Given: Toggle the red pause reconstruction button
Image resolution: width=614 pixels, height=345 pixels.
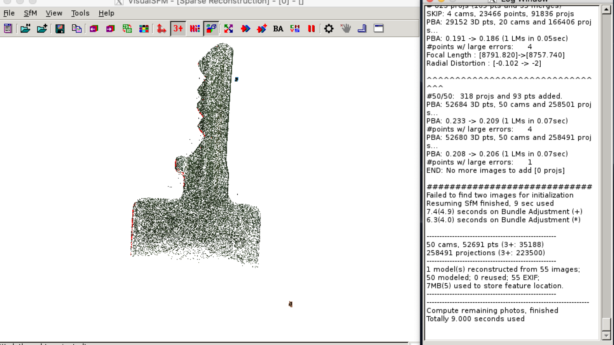Looking at the screenshot, I should point(311,28).
